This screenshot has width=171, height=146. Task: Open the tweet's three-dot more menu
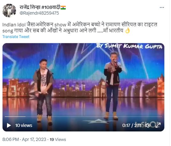coord(162,8)
